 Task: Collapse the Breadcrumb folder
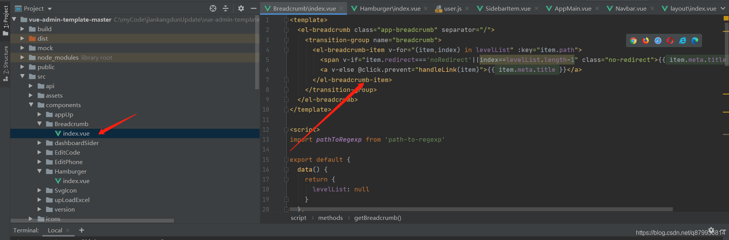(x=39, y=124)
